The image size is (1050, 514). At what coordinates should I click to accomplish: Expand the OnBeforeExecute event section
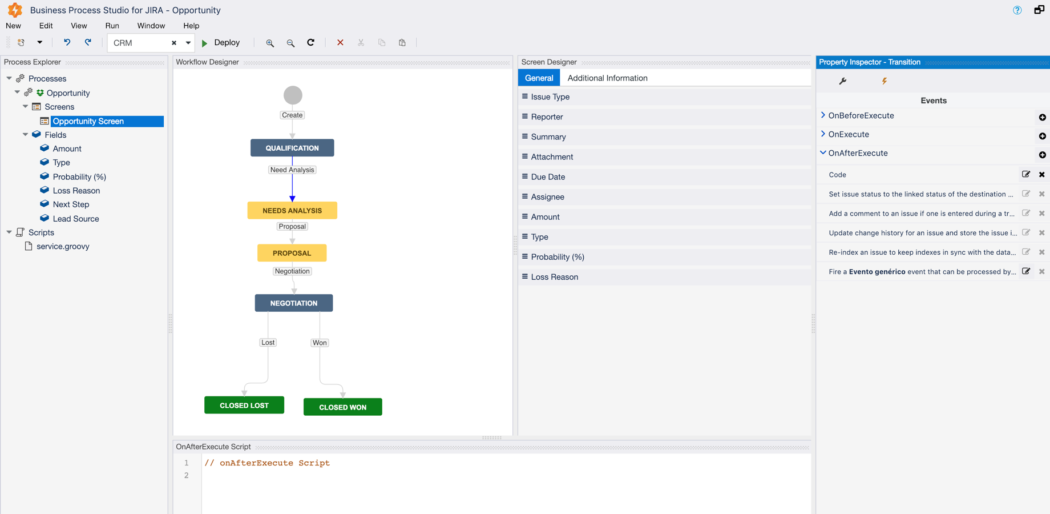pyautogui.click(x=823, y=115)
